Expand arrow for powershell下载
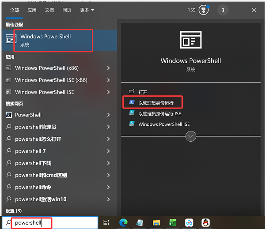The image size is (265, 229). 109,163
